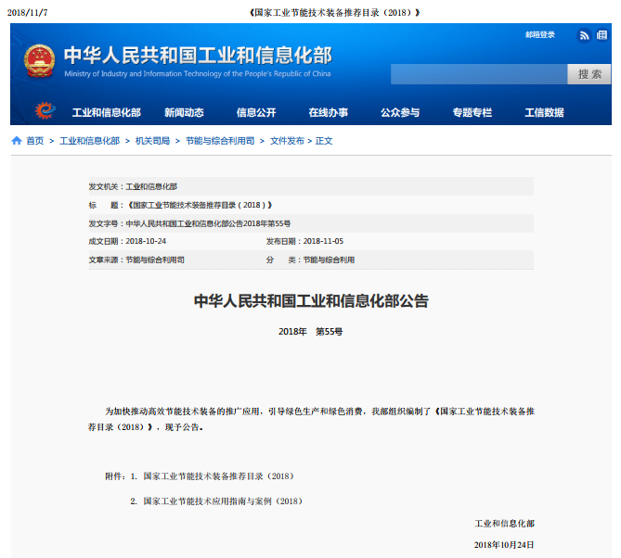Click 成文日期 2018-10-24 text
Image resolution: width=621 pixels, height=558 pixels.
pyautogui.click(x=127, y=241)
